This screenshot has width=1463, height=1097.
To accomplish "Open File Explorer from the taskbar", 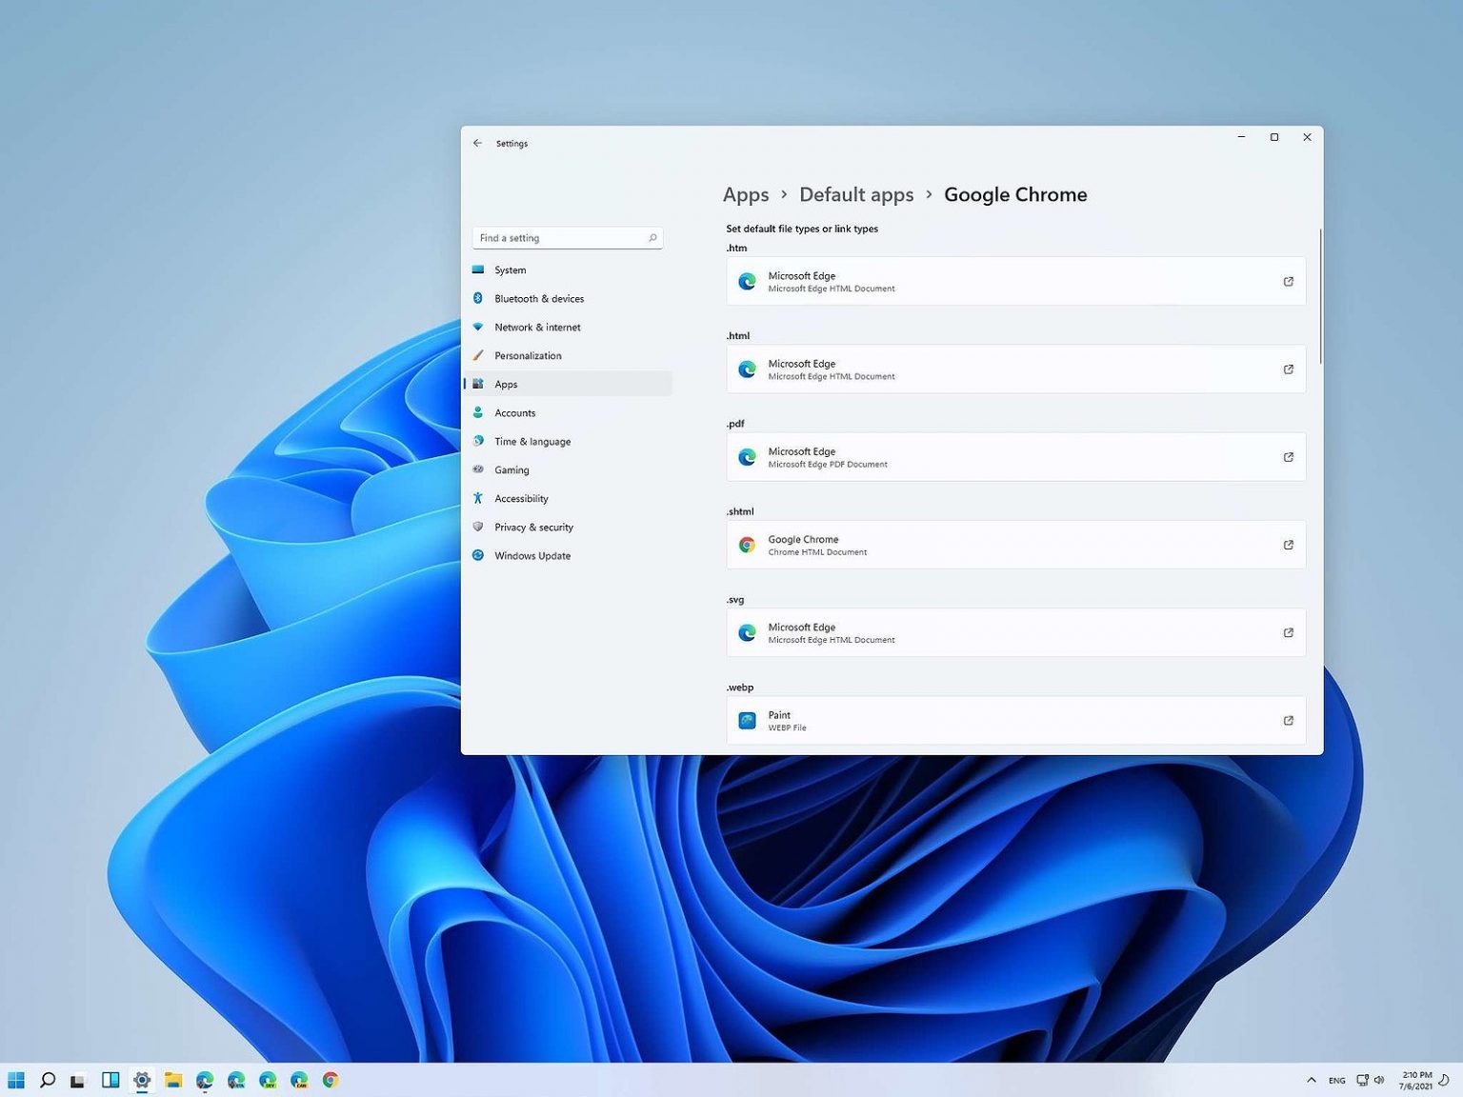I will point(173,1080).
